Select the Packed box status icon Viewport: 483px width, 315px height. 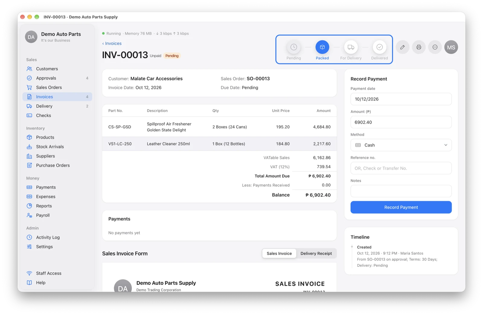point(322,47)
